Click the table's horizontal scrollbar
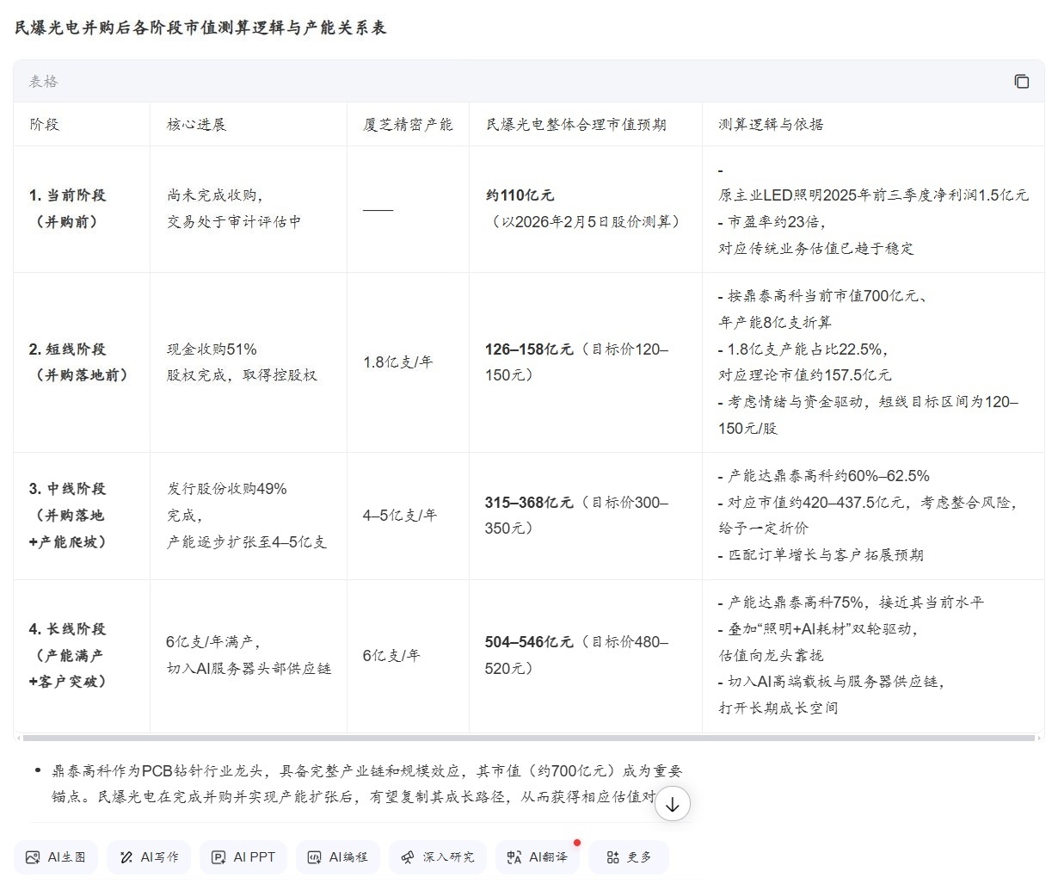1058x884 pixels. pos(528,738)
